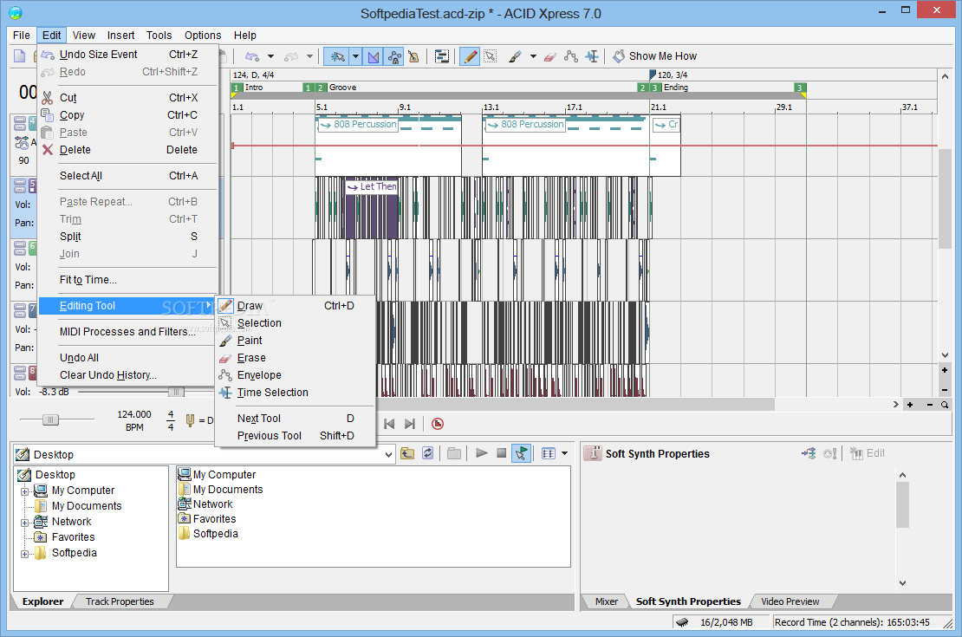This screenshot has height=637, width=962.
Task: Zoom in time with plus icon below timeline
Action: 910,405
